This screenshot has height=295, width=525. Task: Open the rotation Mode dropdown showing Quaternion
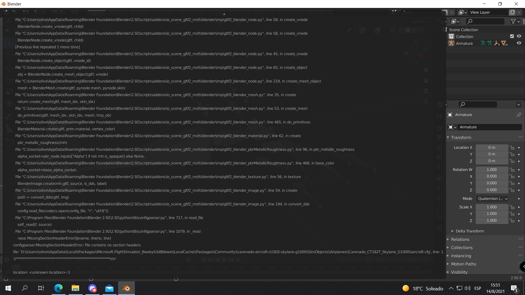point(492,199)
